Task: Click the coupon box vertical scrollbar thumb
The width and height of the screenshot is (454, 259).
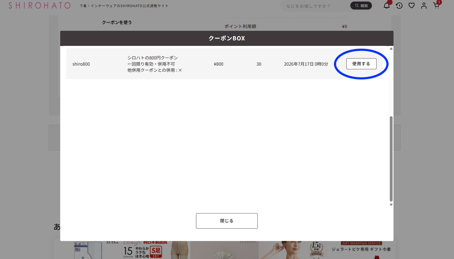Action: pos(391,159)
